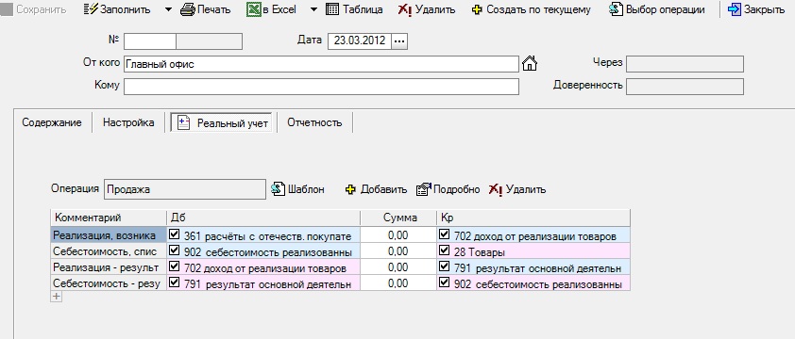795x339 pixels.
Task: Click the Доверенность input field
Action: [x=685, y=87]
